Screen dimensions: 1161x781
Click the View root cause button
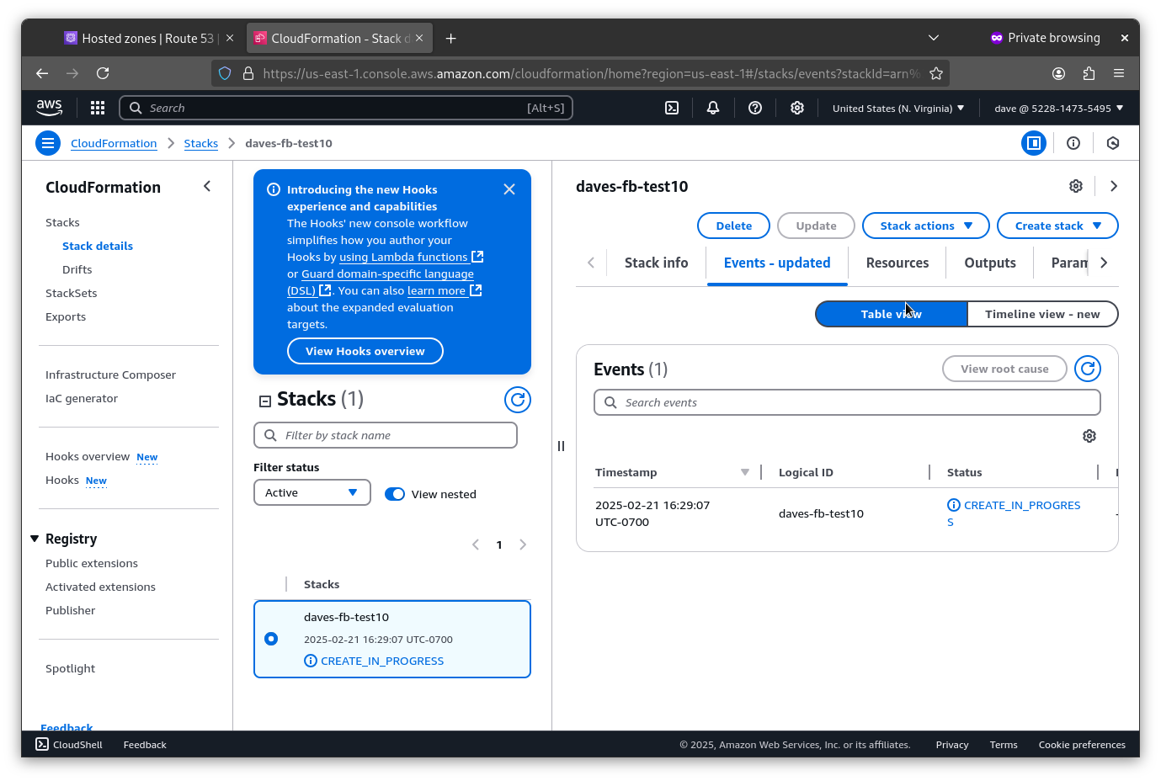1004,369
